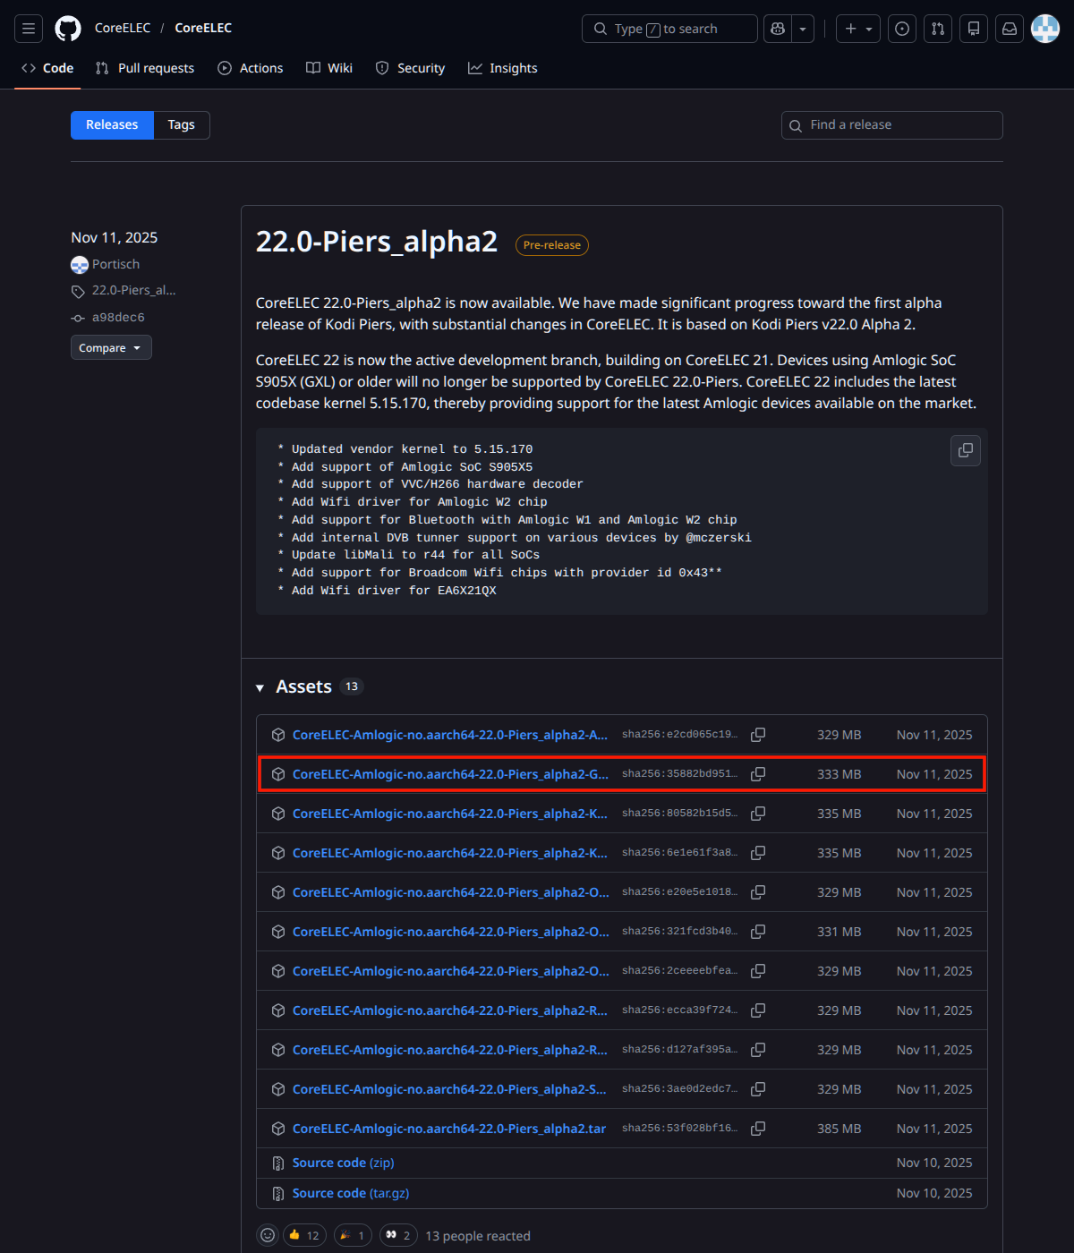Copy sha256:321fcd3b40 checksum
Screen dimensions: 1074x1253
point(758,932)
